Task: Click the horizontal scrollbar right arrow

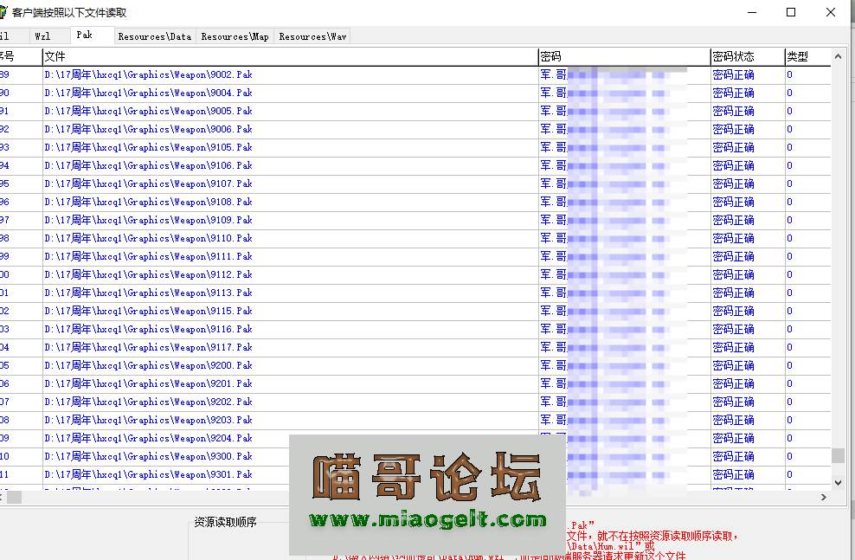Action: click(x=825, y=497)
